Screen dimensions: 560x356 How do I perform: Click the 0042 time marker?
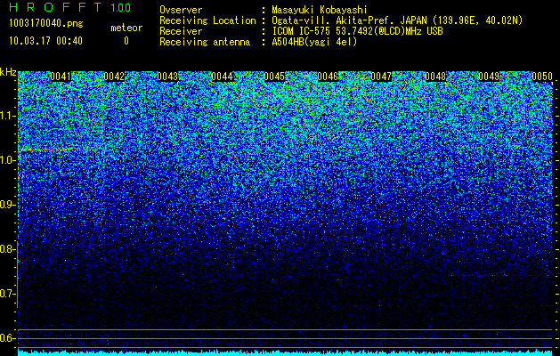coord(114,77)
